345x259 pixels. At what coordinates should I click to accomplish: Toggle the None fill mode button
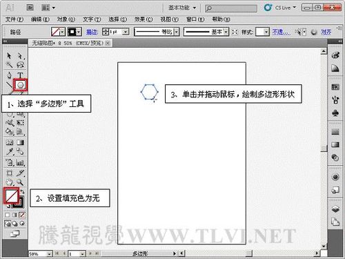22,215
